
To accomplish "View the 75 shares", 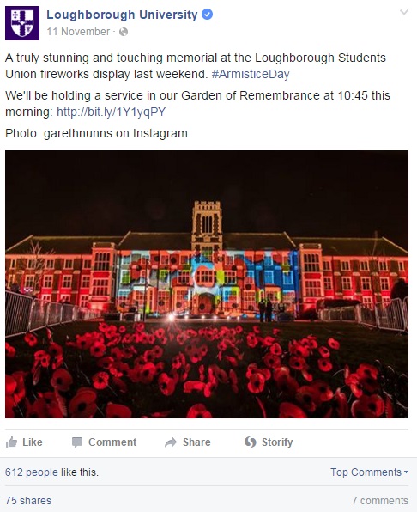I will [x=28, y=501].
